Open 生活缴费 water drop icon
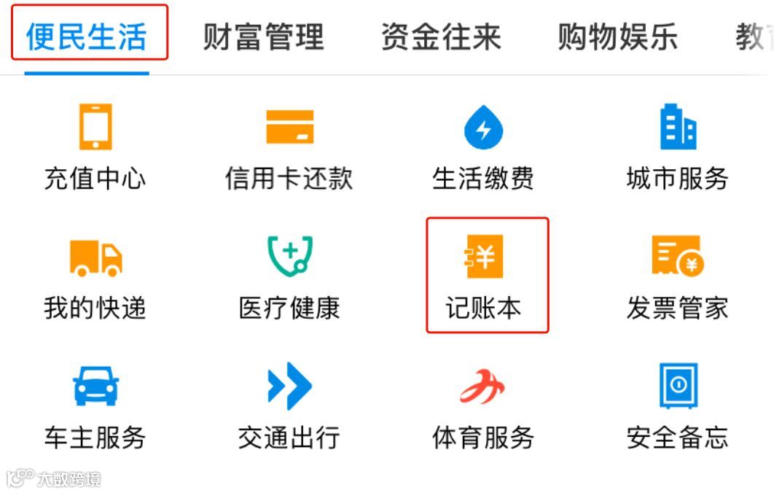This screenshot has height=493, width=774. (483, 127)
